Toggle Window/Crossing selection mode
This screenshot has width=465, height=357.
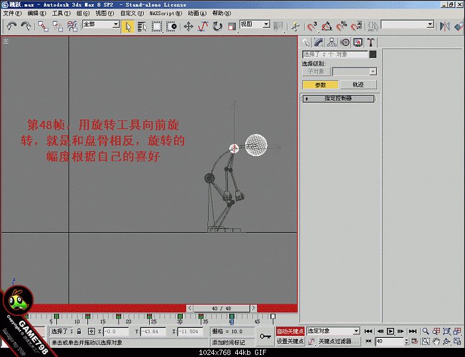172,26
